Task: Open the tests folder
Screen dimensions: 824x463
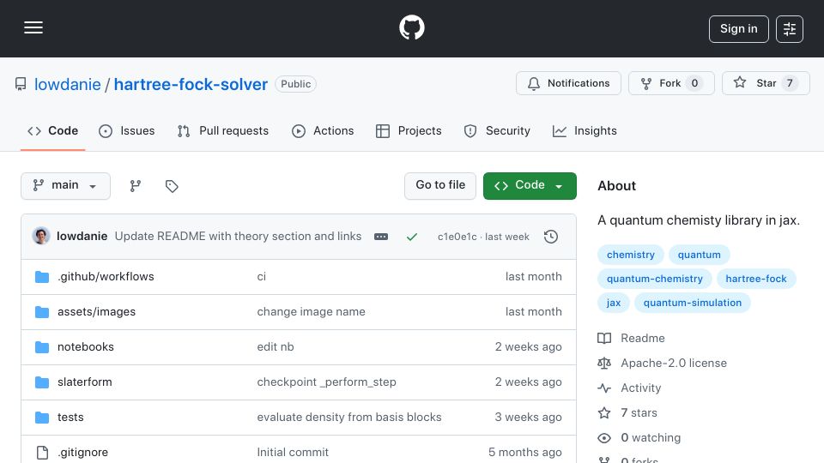Action: coord(70,418)
